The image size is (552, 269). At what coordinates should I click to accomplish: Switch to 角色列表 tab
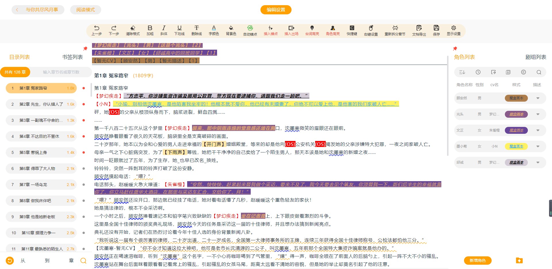pos(464,57)
